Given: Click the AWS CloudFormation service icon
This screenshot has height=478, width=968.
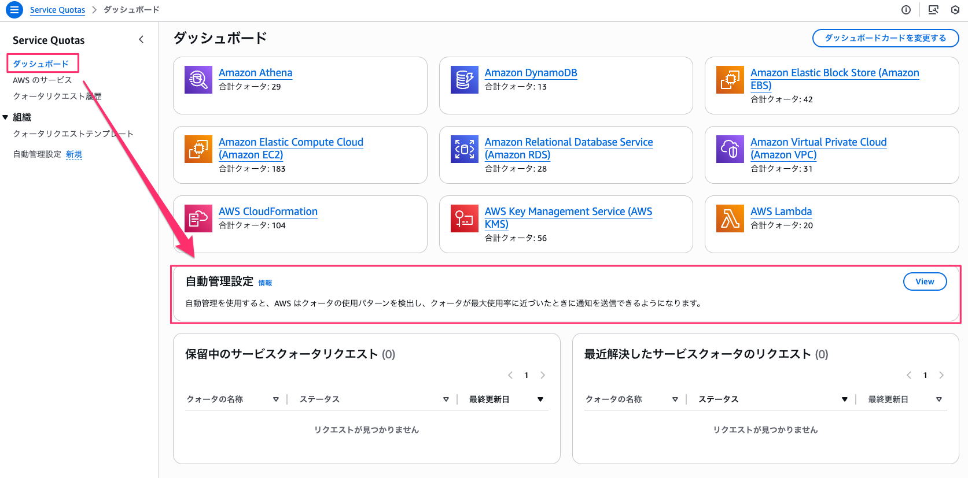Looking at the screenshot, I should [198, 218].
